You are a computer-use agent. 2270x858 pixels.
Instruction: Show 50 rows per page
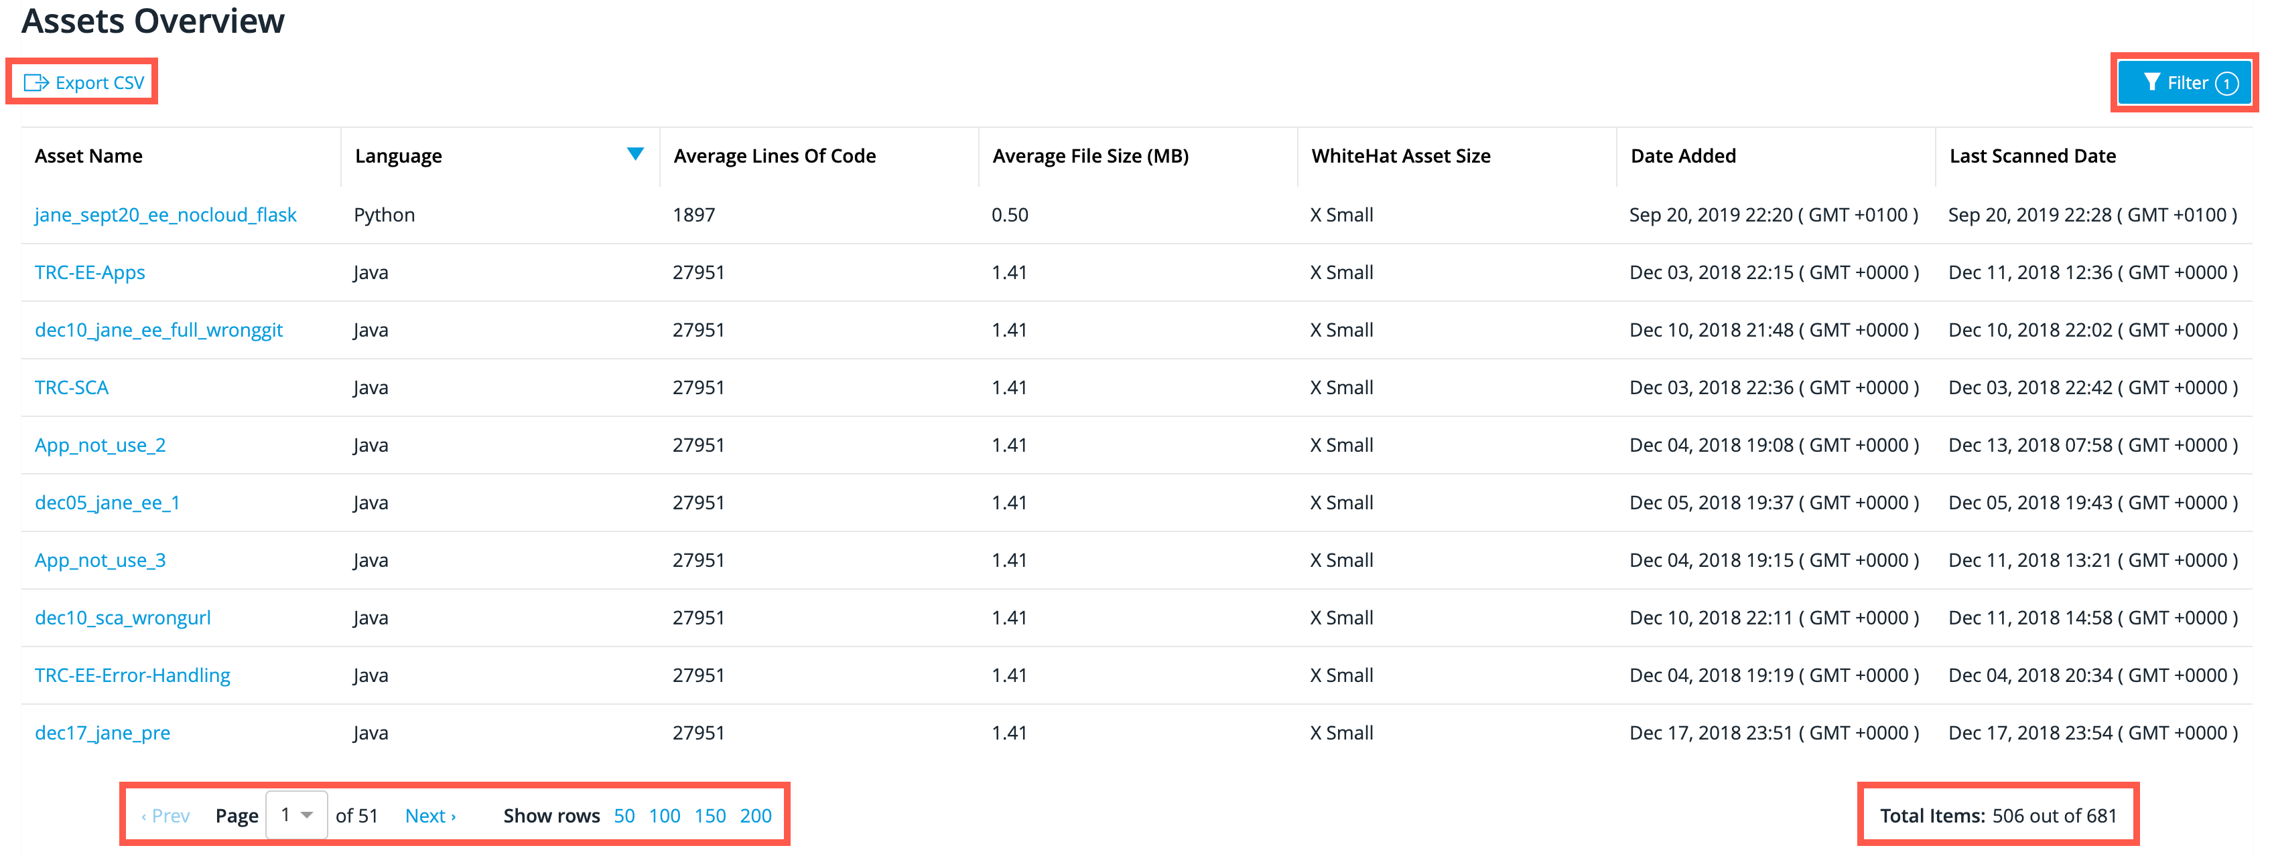coord(624,816)
